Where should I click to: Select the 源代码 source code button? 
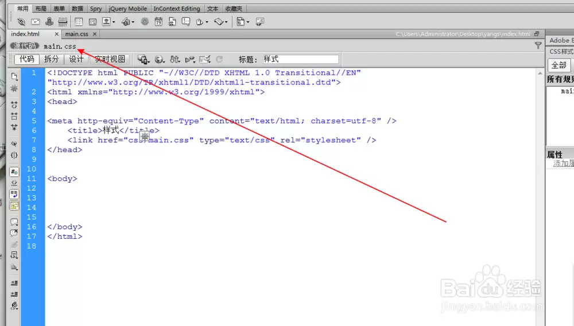[x=25, y=46]
